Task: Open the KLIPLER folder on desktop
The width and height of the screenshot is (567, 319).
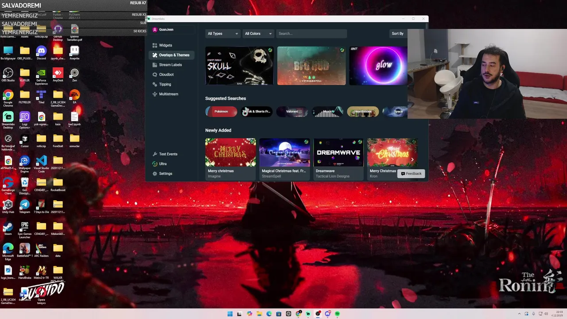Action: (25, 75)
